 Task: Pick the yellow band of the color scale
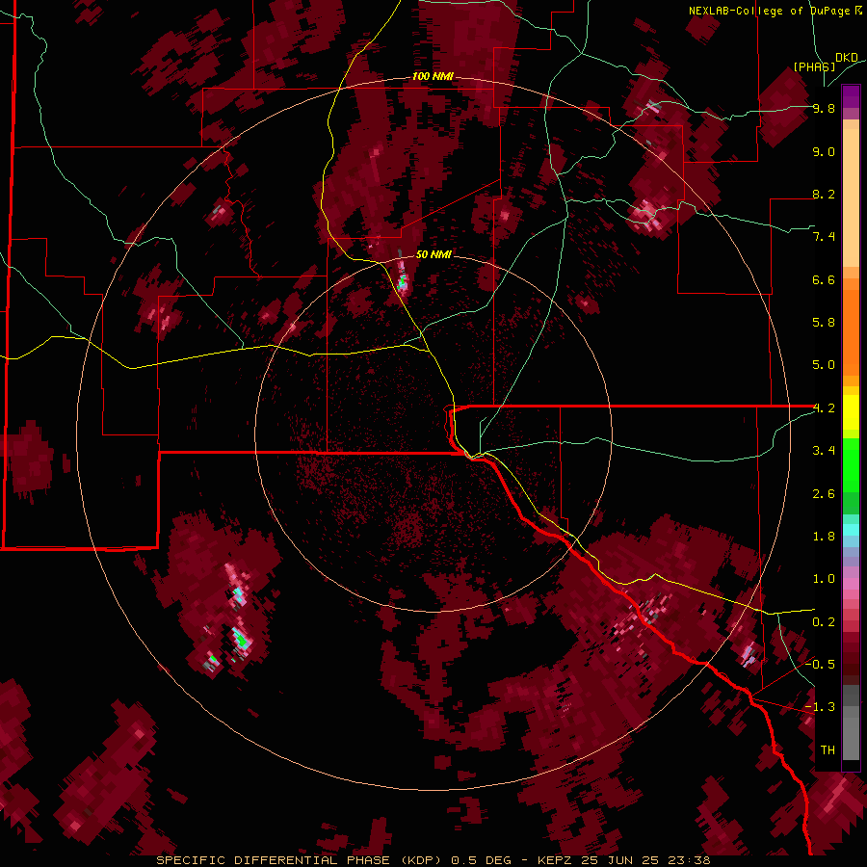851,412
